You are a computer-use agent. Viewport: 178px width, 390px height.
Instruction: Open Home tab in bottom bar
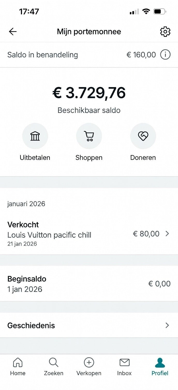coord(18,367)
